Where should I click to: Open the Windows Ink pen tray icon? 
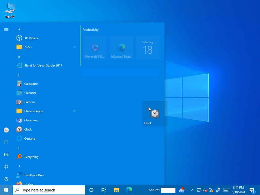[218, 190]
